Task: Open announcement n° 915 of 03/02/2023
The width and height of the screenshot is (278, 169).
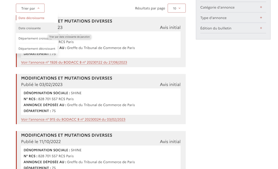Action: click(73, 120)
